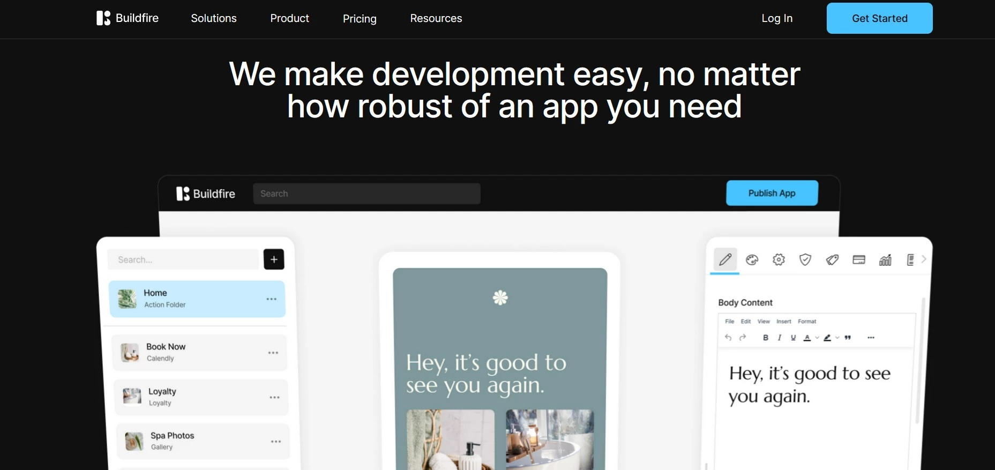Click the undo arrow in editor

click(728, 338)
